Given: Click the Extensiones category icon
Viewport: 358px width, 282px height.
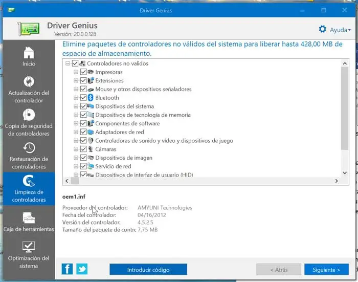Looking at the screenshot, I should click(x=91, y=80).
